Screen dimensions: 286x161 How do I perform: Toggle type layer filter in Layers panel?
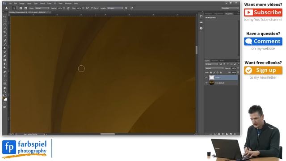tap(228, 64)
